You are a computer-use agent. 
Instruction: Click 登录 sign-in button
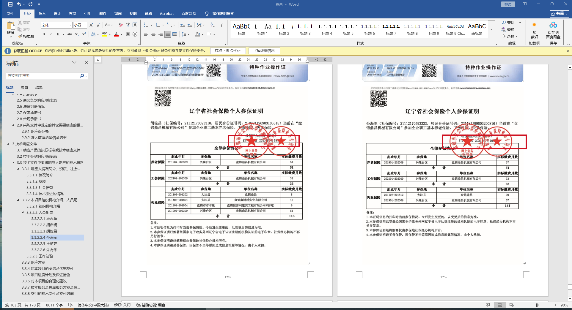click(508, 4)
